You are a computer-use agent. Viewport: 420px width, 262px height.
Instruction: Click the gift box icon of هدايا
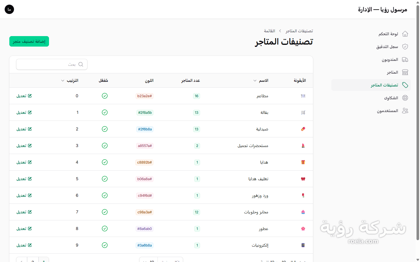click(303, 162)
